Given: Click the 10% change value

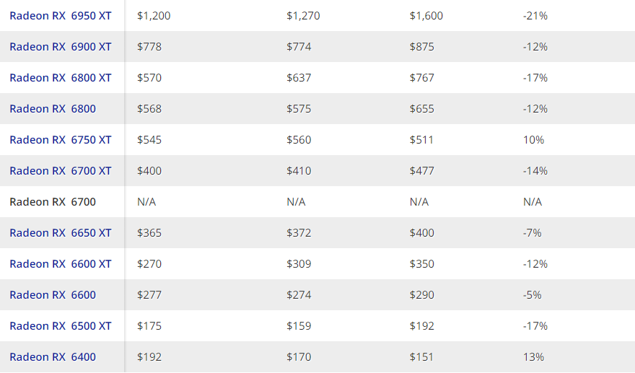Looking at the screenshot, I should (533, 140).
